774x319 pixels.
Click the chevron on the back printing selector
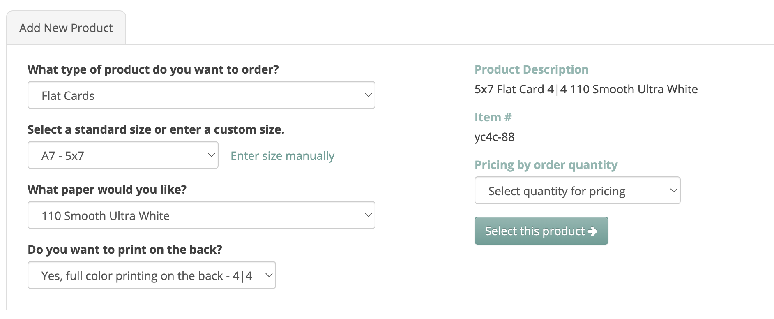click(269, 275)
